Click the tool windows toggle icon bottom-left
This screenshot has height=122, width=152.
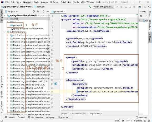[2, 121]
